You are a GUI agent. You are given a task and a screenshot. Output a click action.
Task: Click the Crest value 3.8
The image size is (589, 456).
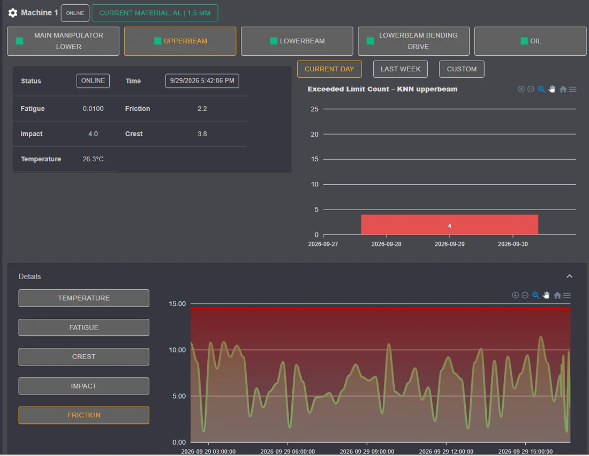pyautogui.click(x=202, y=134)
